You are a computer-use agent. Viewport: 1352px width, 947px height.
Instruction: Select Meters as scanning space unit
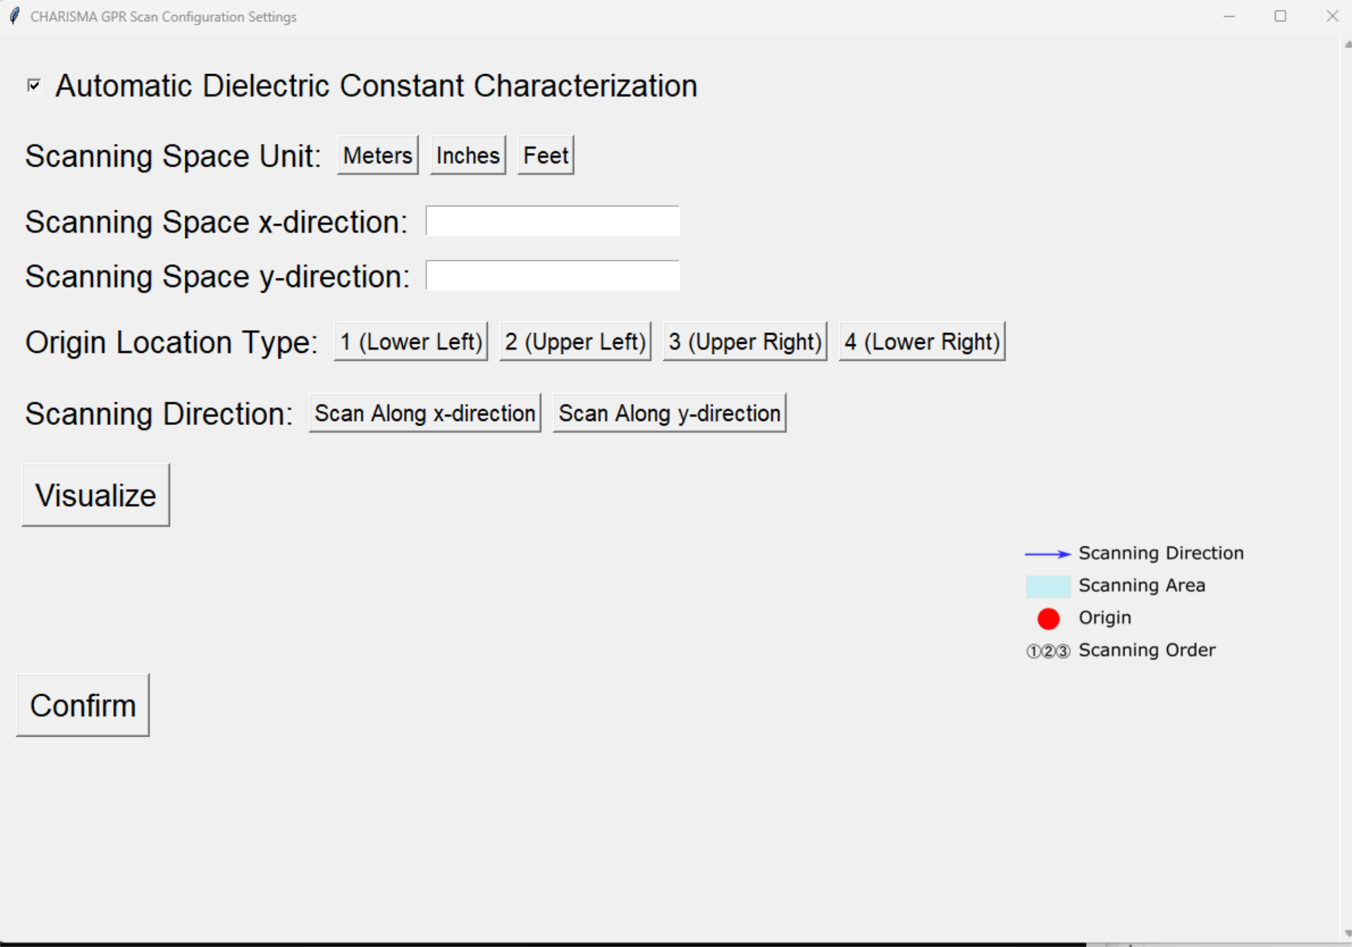click(x=378, y=155)
